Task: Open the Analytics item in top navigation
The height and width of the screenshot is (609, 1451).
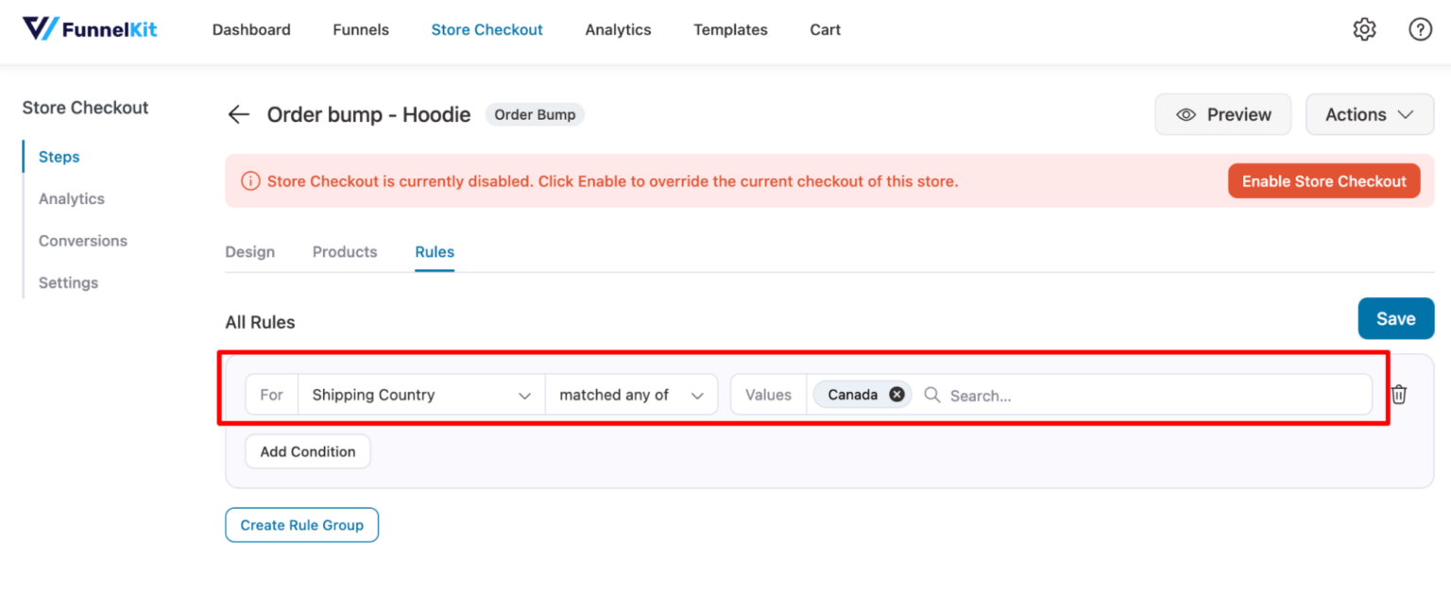Action: tap(618, 29)
